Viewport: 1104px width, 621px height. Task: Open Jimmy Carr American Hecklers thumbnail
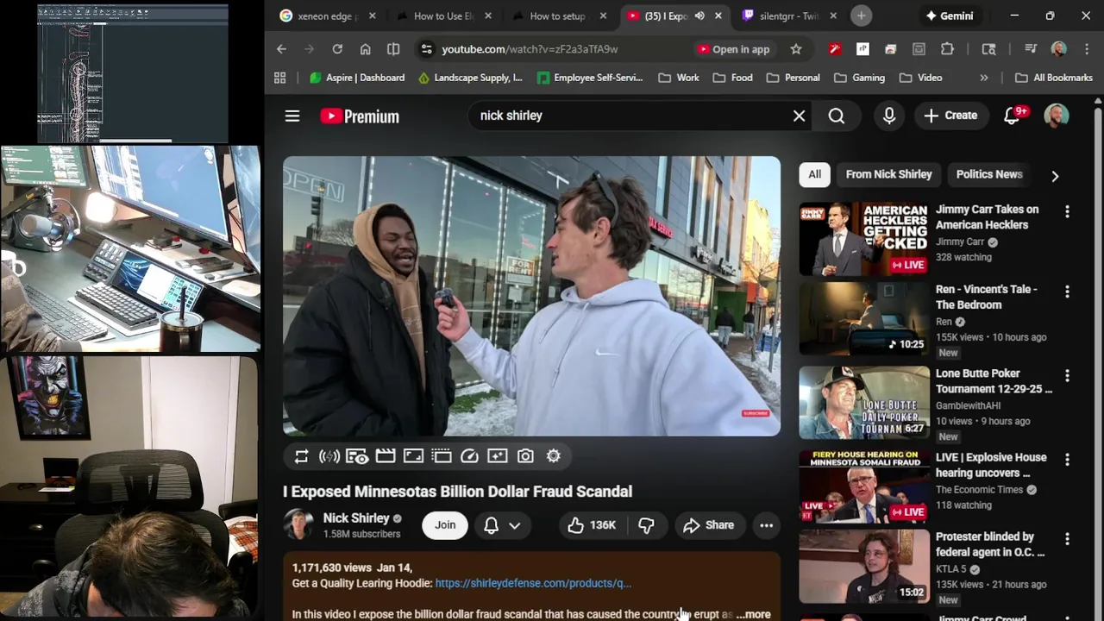[864, 239]
